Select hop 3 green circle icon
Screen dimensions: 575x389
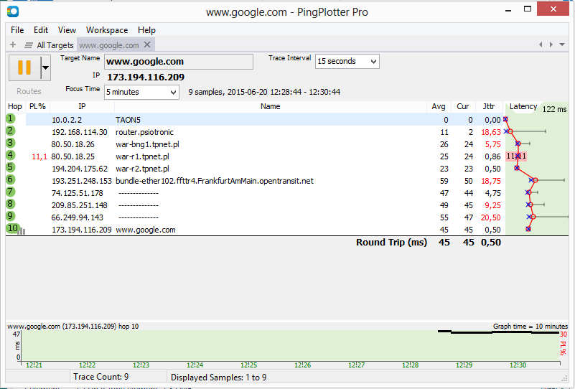(11, 143)
